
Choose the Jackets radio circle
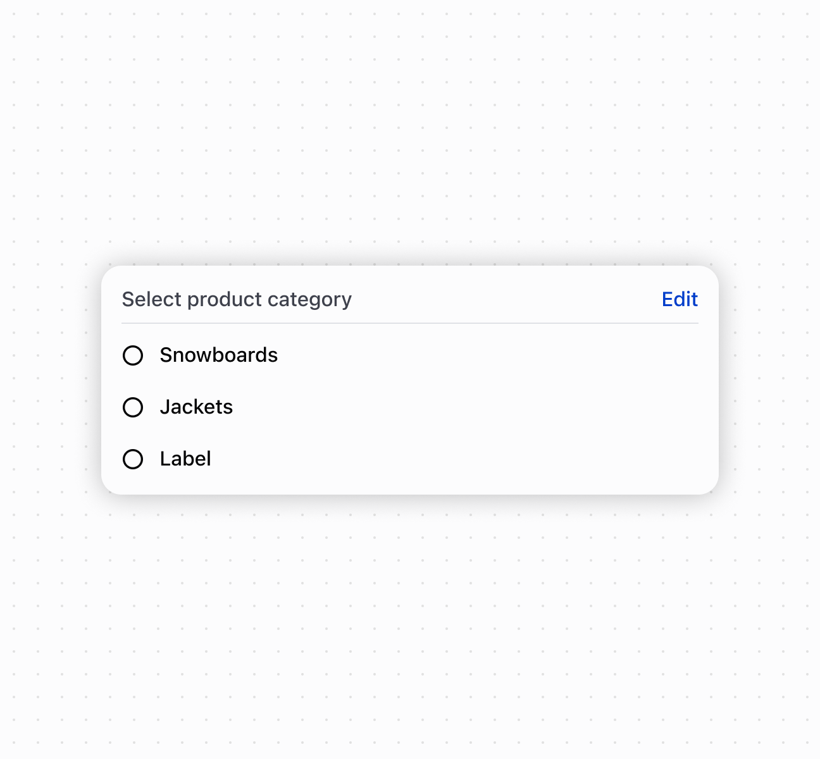tap(133, 407)
